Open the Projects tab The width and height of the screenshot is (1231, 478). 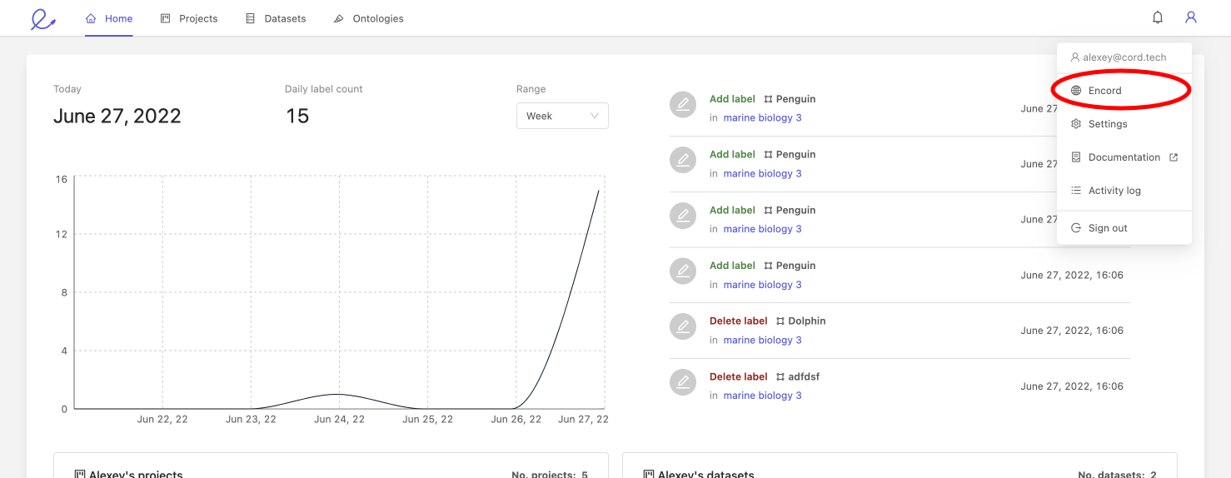(189, 18)
